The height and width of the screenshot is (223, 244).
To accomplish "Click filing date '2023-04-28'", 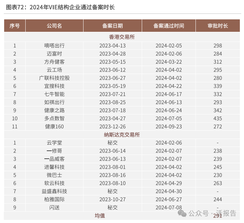I will coord(113,54).
